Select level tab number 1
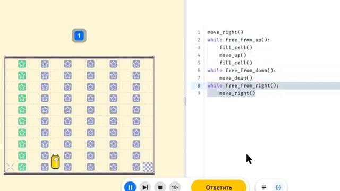340x191 pixels. (79, 36)
